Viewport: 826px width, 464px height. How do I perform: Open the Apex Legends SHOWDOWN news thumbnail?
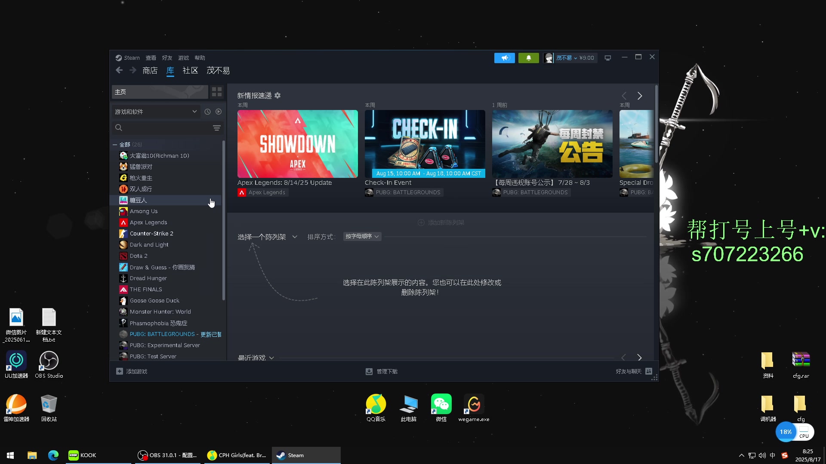[297, 144]
